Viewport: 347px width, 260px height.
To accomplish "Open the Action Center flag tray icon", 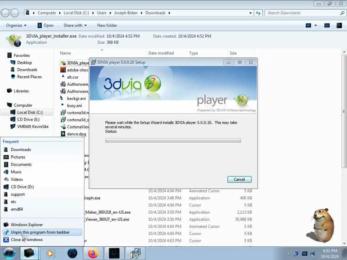I will 296,254.
